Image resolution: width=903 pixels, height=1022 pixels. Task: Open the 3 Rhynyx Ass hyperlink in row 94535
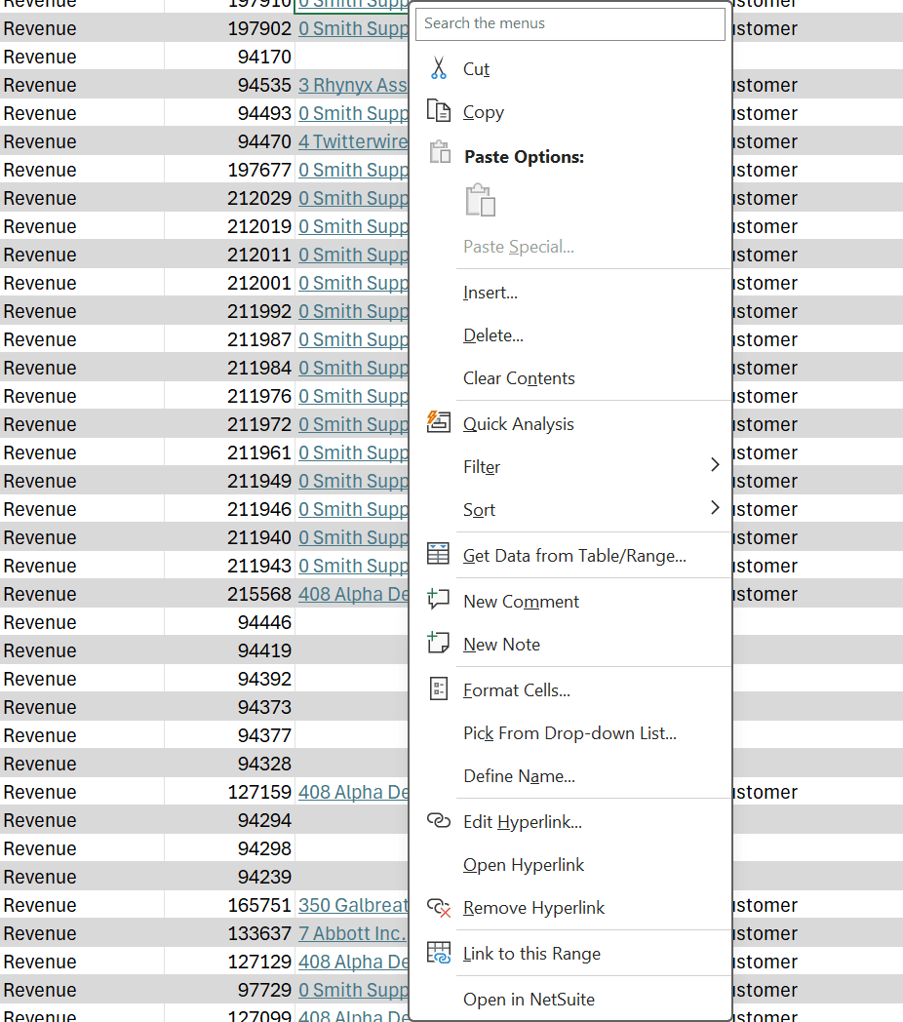pos(353,86)
